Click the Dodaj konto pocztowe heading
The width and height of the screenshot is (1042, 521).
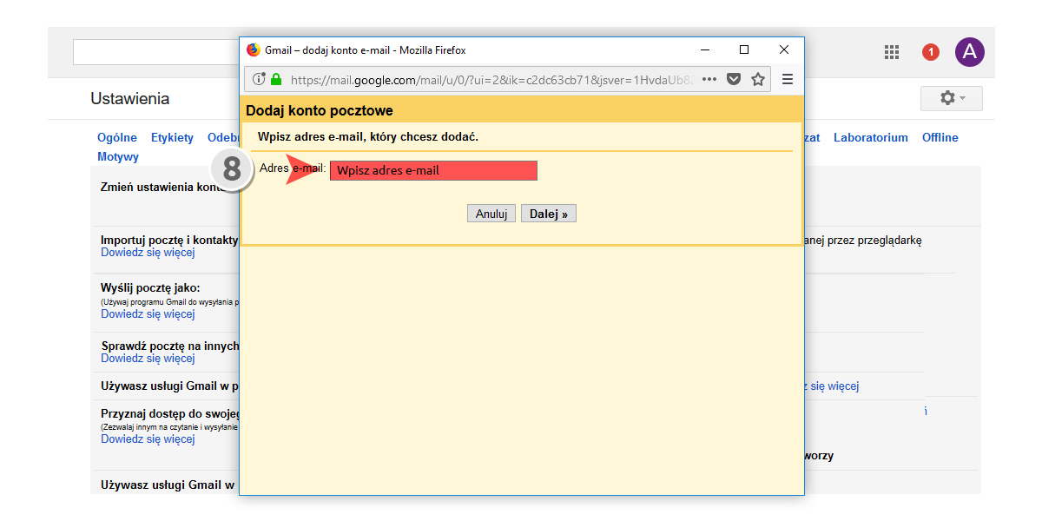point(320,111)
